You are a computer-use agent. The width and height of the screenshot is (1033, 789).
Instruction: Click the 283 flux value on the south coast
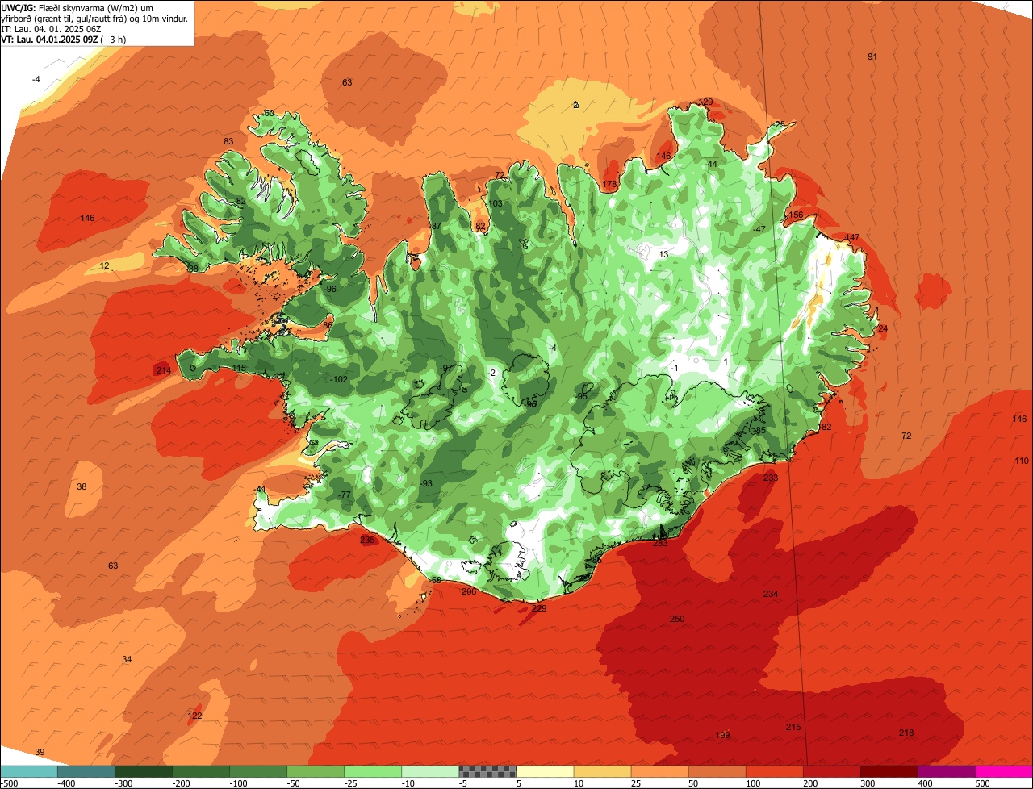[660, 543]
